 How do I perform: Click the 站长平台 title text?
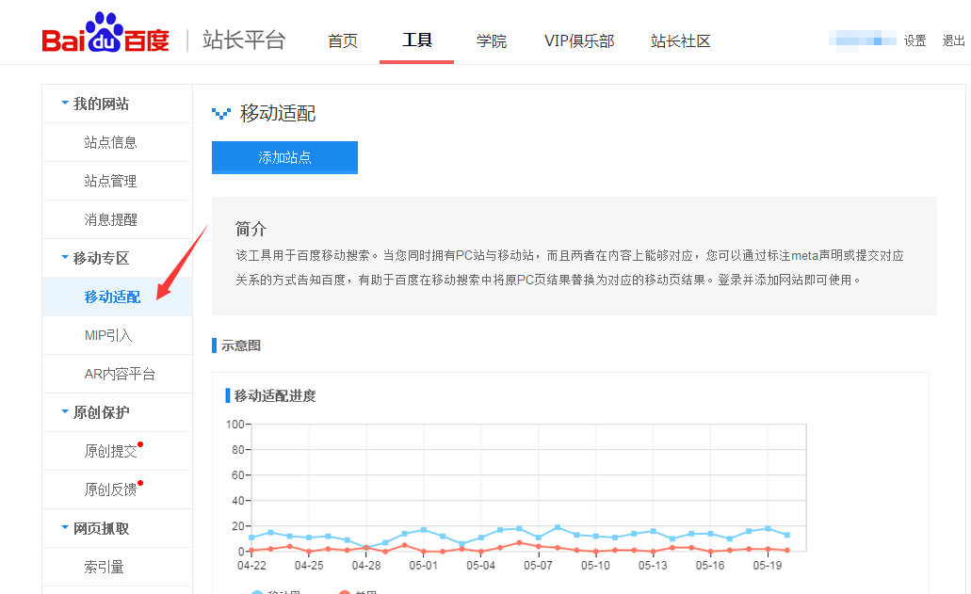click(243, 40)
